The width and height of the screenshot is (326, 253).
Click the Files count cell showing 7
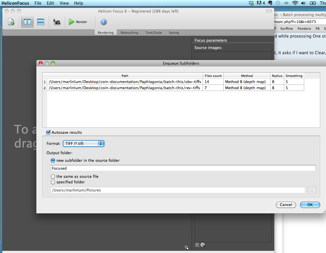click(213, 88)
